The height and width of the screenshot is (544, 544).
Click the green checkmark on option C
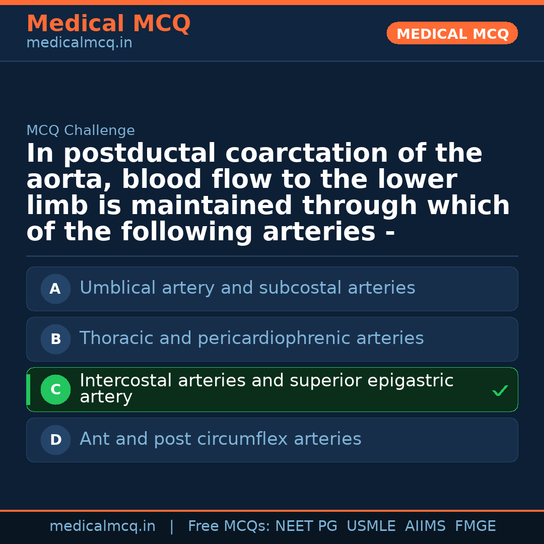[500, 390]
